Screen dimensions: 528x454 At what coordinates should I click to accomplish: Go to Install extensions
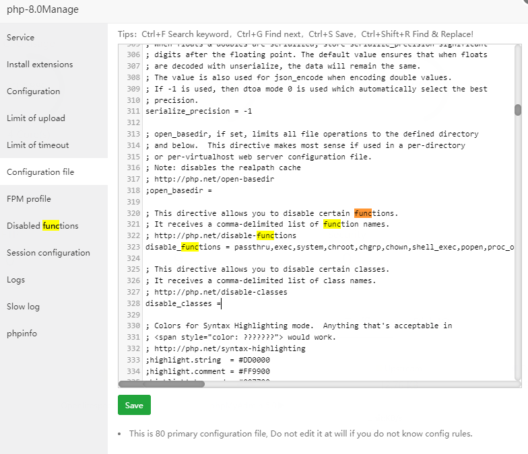[40, 65]
